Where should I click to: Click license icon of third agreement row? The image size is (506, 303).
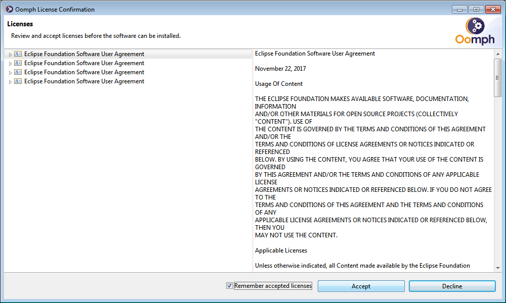(18, 72)
